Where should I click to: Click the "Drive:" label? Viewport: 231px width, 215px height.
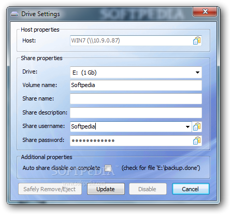[x=30, y=71]
